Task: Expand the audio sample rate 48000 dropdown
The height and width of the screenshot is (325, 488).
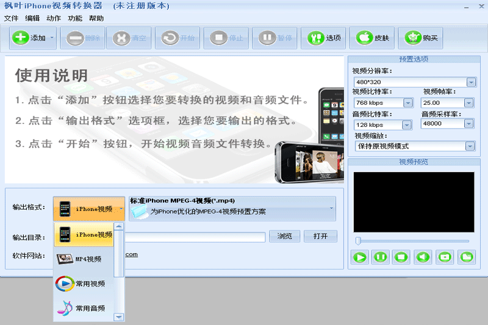Action: pyautogui.click(x=468, y=123)
